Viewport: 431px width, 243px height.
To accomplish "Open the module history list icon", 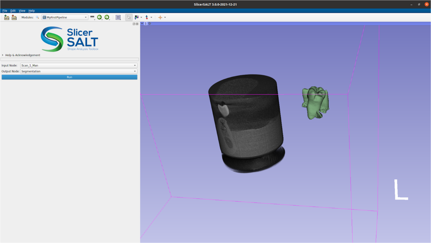I will pyautogui.click(x=92, y=17).
